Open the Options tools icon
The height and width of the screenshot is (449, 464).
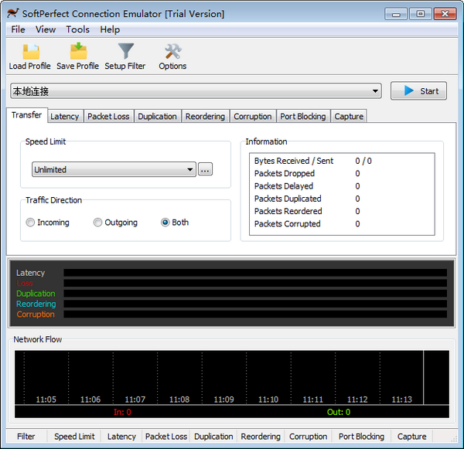(x=173, y=52)
